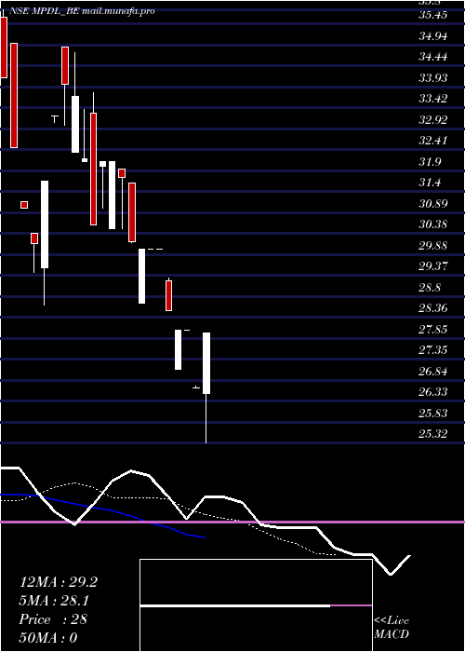Viewport: 465px width, 652px height.
Task: Select the 25.83 price axis label
Action: 433,414
